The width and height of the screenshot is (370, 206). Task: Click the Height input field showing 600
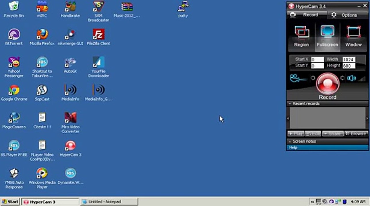(349, 66)
